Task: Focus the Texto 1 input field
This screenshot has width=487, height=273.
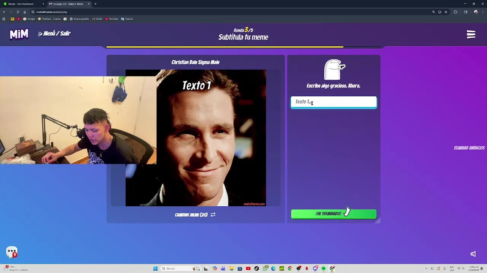Action: pos(334,102)
